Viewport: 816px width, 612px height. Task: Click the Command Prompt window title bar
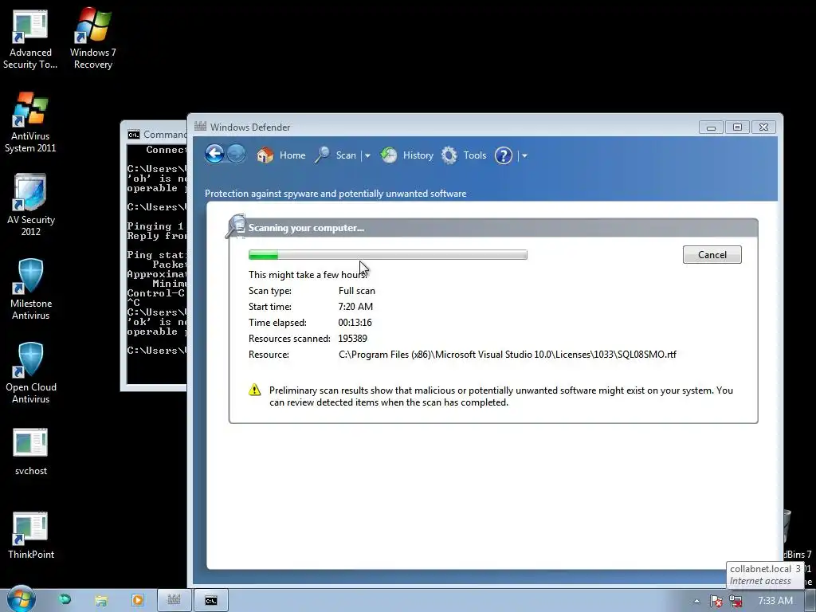pos(156,134)
